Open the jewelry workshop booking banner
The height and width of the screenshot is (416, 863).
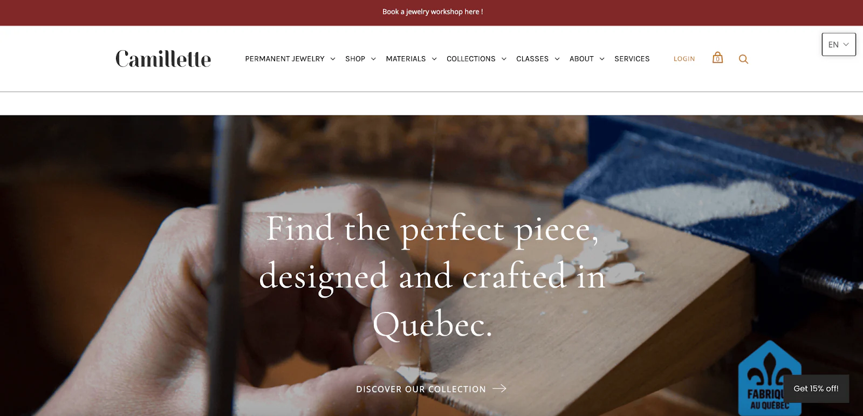pos(432,11)
